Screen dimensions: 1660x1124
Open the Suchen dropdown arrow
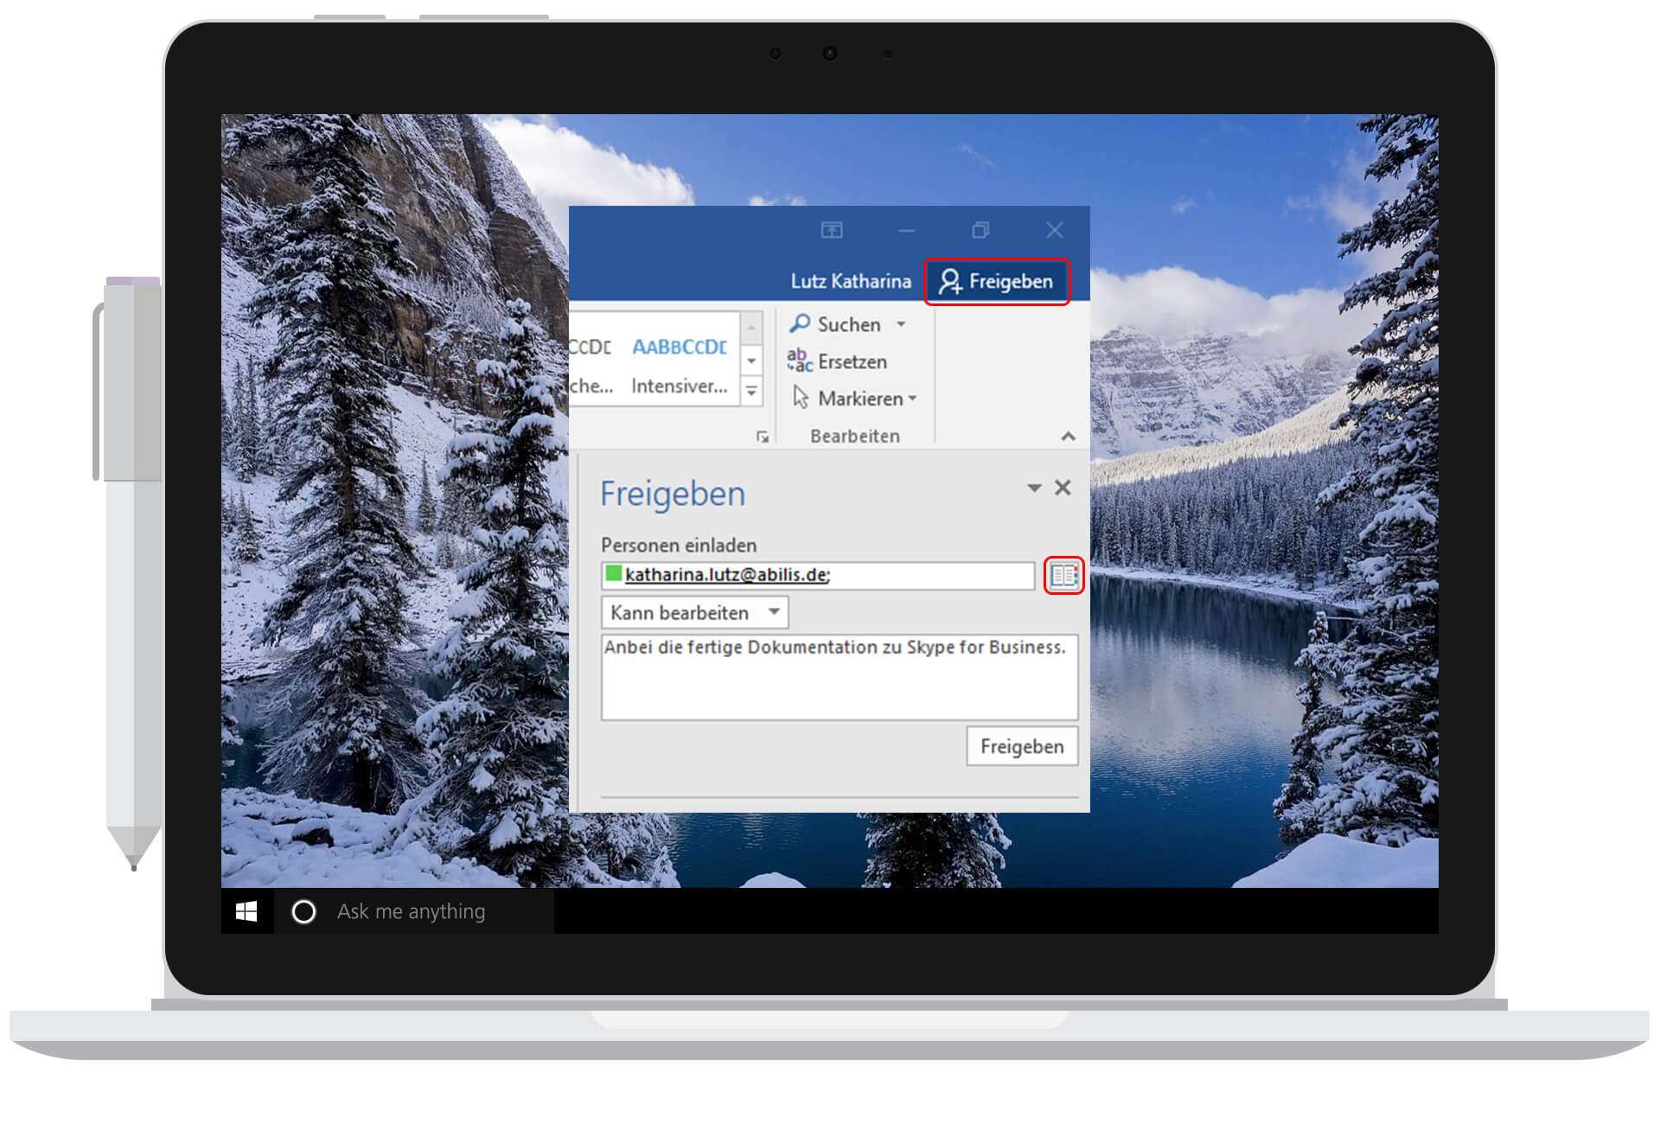click(901, 324)
